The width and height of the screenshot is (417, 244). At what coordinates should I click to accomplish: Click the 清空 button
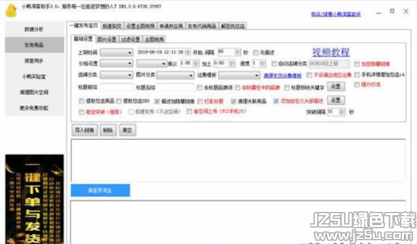[127, 130]
